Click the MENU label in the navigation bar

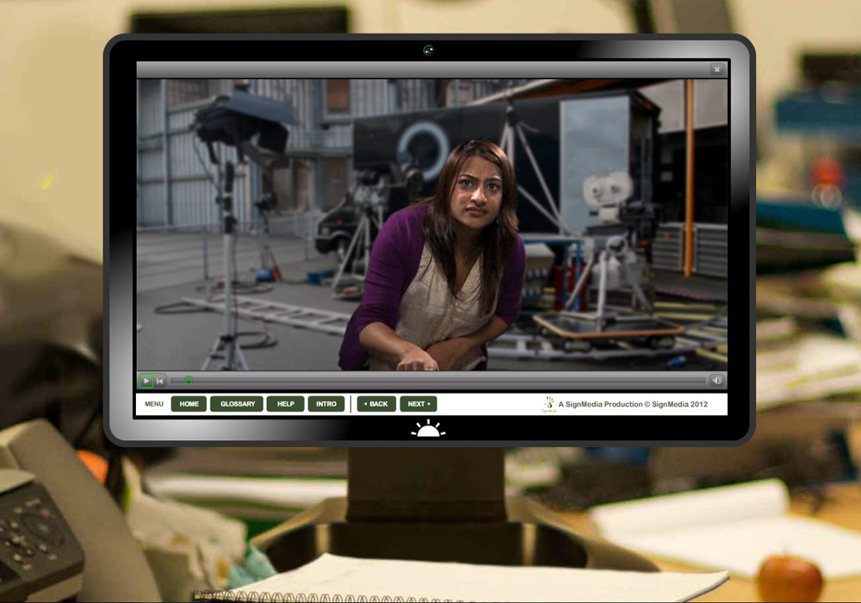tap(154, 404)
